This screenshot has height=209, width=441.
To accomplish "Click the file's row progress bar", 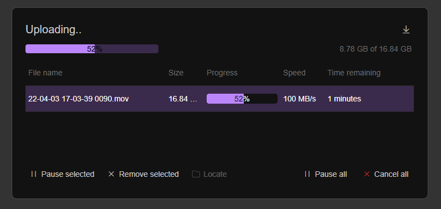I will [242, 99].
